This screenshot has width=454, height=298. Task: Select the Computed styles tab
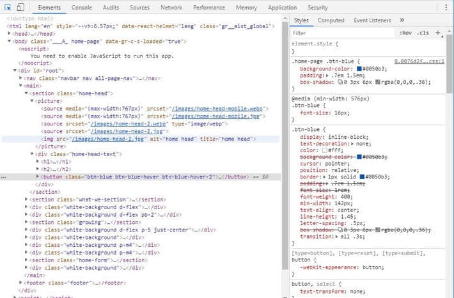pos(331,20)
